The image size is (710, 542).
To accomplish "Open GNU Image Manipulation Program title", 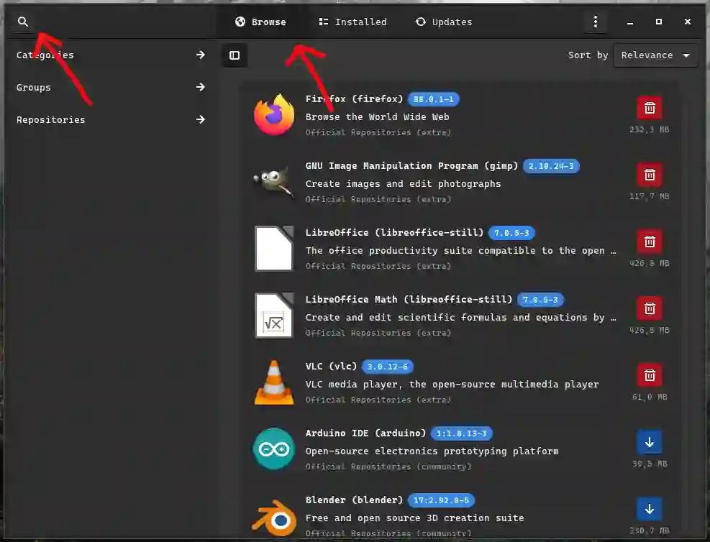I will pyautogui.click(x=411, y=166).
